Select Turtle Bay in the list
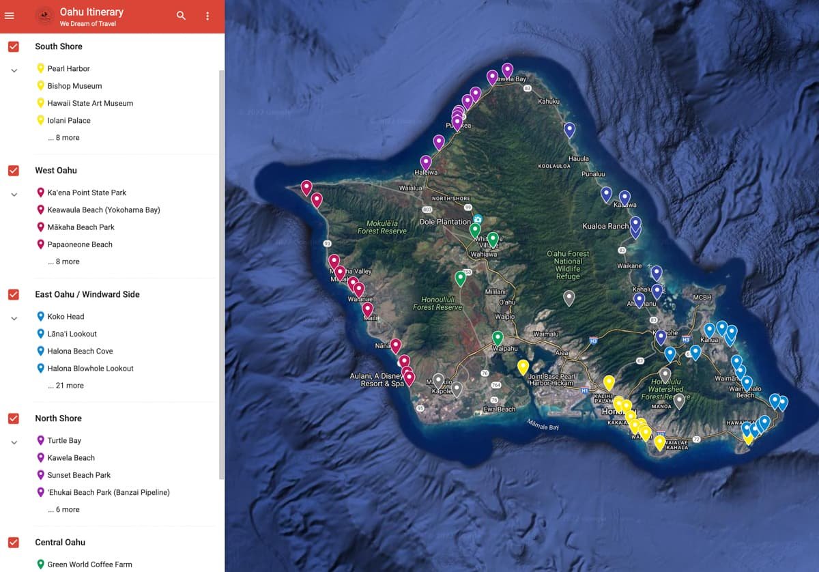The height and width of the screenshot is (572, 819). (64, 441)
